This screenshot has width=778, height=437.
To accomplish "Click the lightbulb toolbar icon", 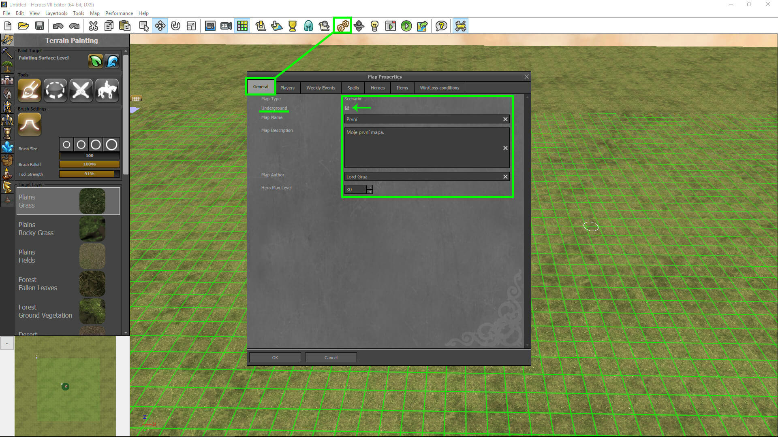I will (375, 26).
